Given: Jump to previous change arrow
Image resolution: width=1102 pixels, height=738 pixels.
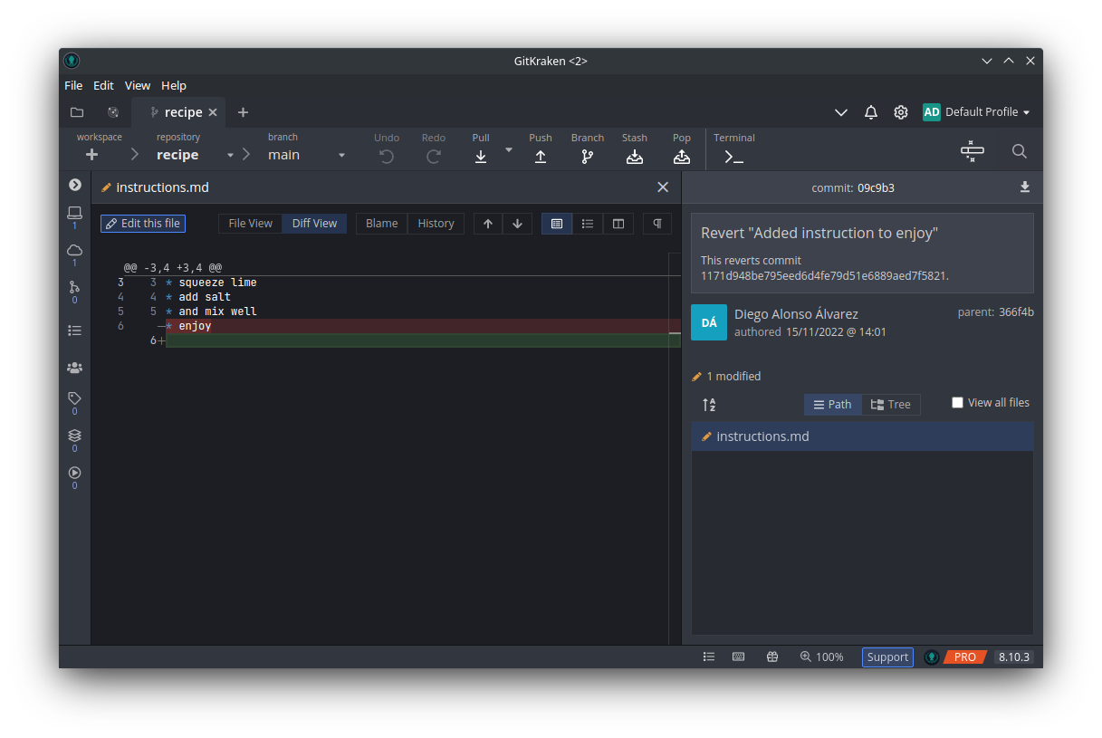Looking at the screenshot, I should pos(488,224).
